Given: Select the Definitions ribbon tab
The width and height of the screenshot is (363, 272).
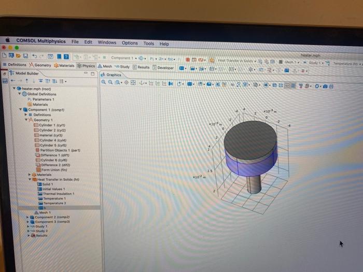Looking at the screenshot, I should [x=15, y=65].
